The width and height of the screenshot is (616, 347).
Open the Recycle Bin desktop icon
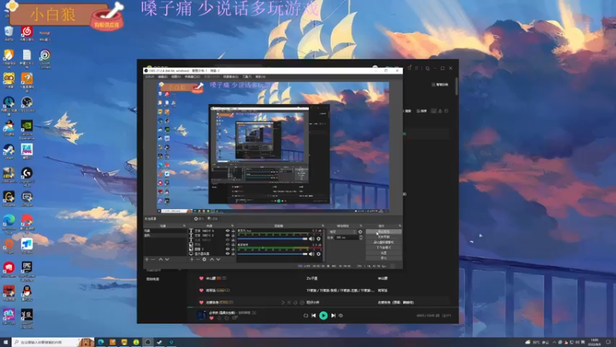pyautogui.click(x=8, y=33)
